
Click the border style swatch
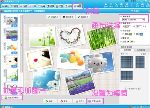132,42
